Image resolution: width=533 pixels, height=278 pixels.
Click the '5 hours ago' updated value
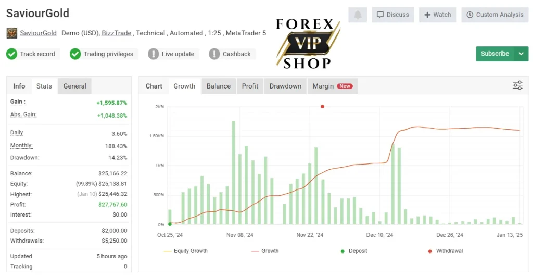pyautogui.click(x=112, y=256)
